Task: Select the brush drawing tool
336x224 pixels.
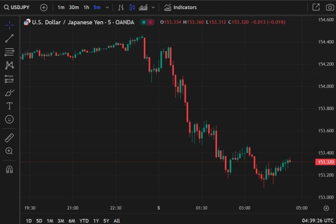Action: [10, 92]
